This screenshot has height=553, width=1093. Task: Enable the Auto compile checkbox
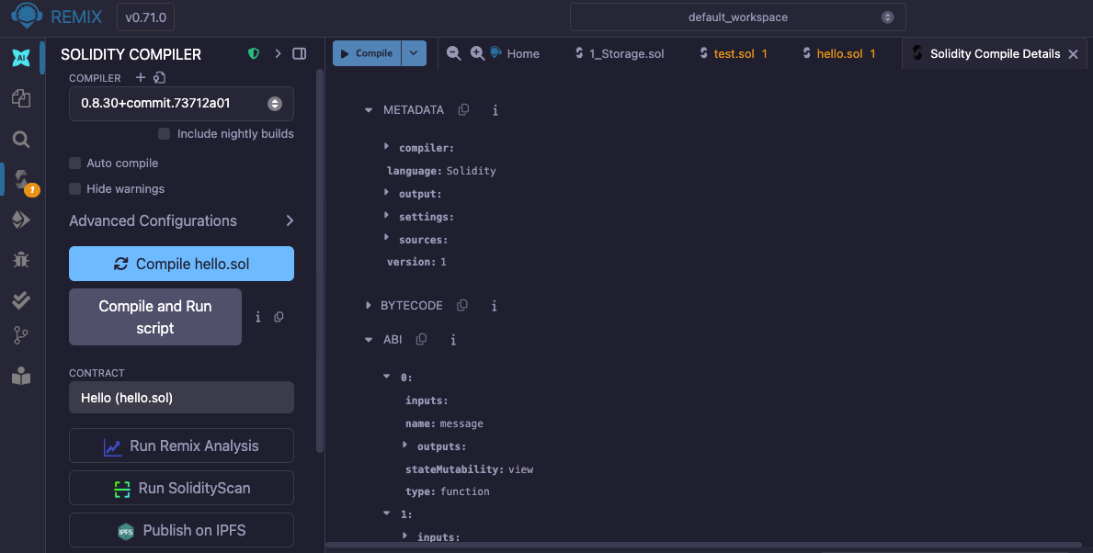(75, 163)
